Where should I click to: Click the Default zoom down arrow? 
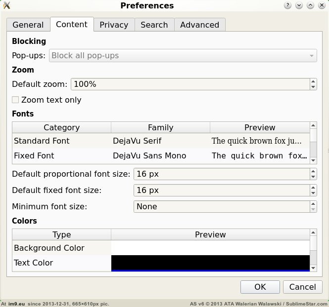(x=313, y=87)
